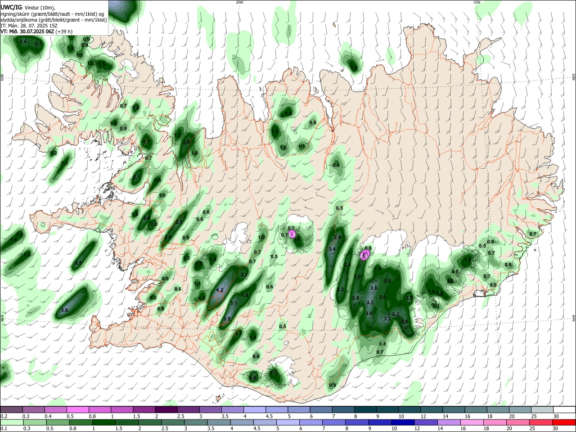The height and width of the screenshot is (432, 576).
Task: Select the darkest purple 2–2.5 snow swatch
Action: [166, 409]
